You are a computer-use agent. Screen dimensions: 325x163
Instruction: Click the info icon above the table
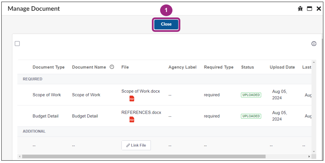pyautogui.click(x=314, y=44)
